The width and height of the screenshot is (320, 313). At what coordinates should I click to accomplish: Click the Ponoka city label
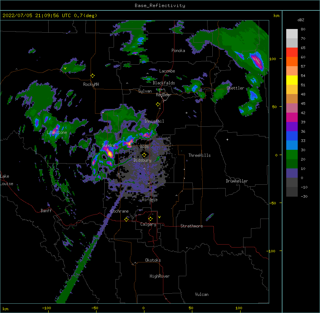point(178,51)
